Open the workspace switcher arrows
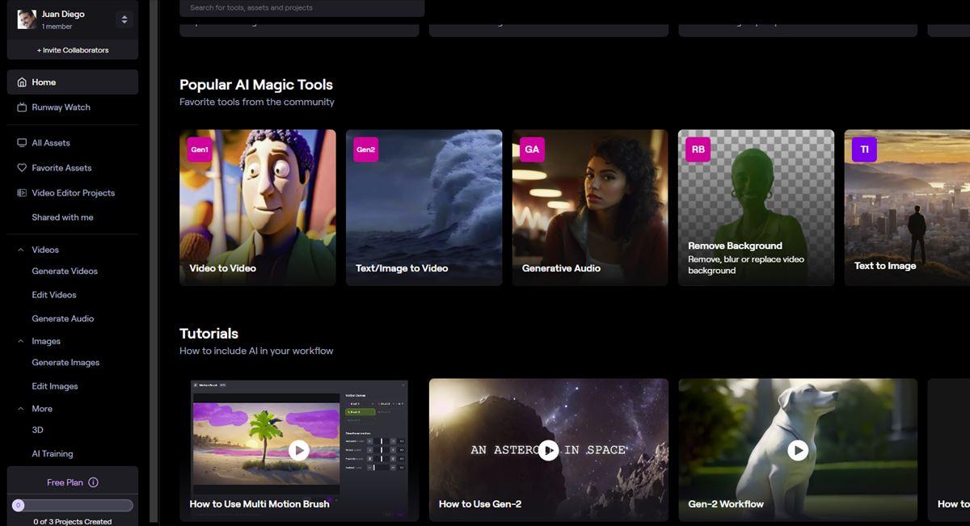The image size is (970, 526). (x=124, y=19)
